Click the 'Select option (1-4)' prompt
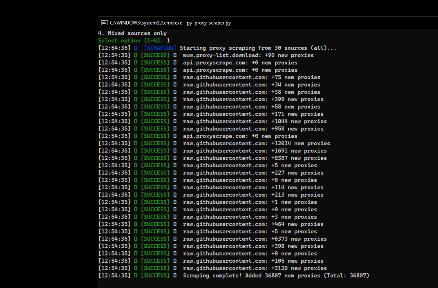Screen dimensions: 438x288 tap(131, 41)
